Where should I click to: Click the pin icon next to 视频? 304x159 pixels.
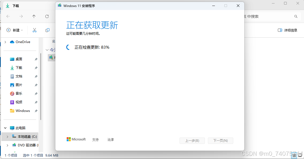(x=36, y=102)
